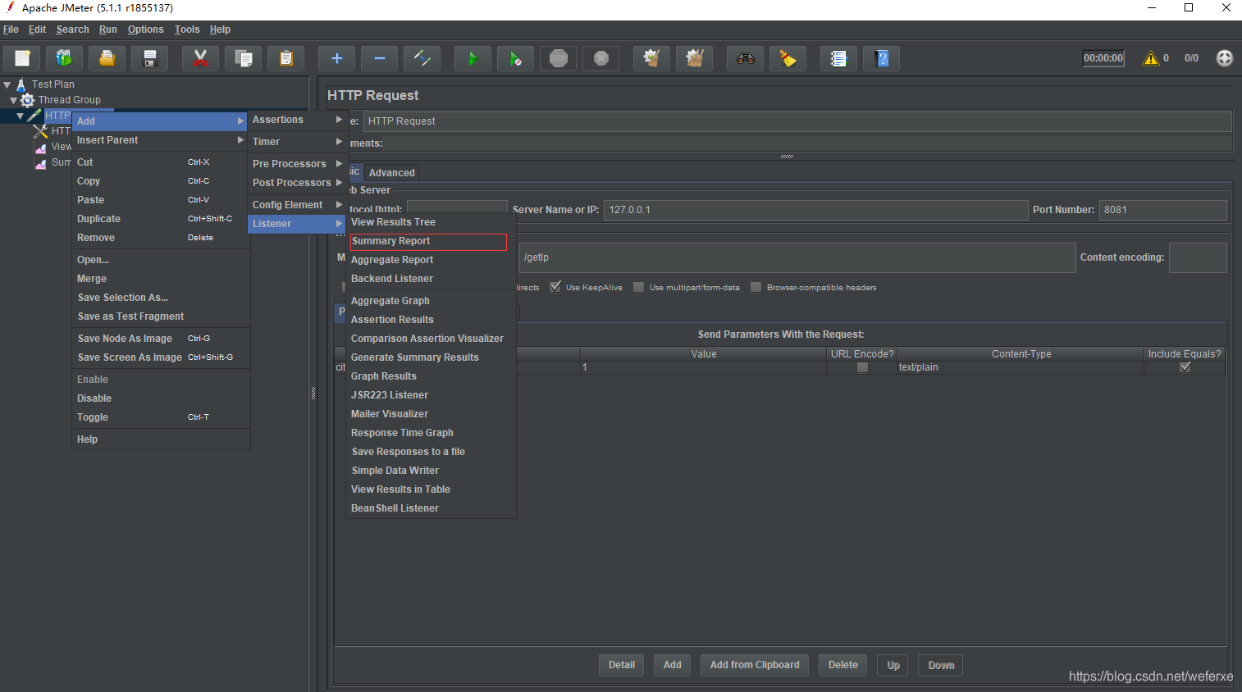Open the Templates toolbar icon
The height and width of the screenshot is (692, 1242).
[x=64, y=58]
